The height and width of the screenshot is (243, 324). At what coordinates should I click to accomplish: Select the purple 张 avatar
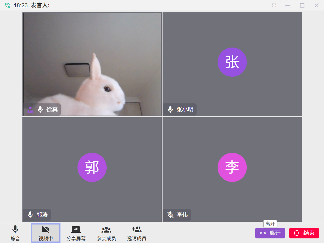(x=232, y=62)
